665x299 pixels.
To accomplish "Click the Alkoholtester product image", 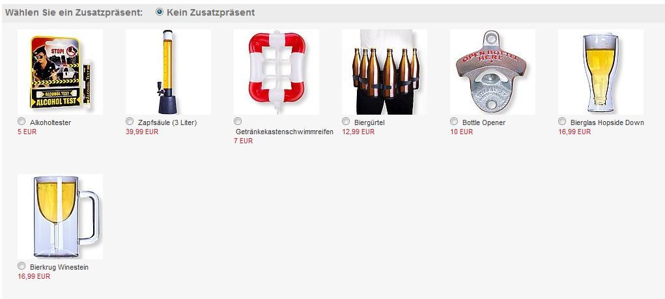I will pyautogui.click(x=60, y=72).
